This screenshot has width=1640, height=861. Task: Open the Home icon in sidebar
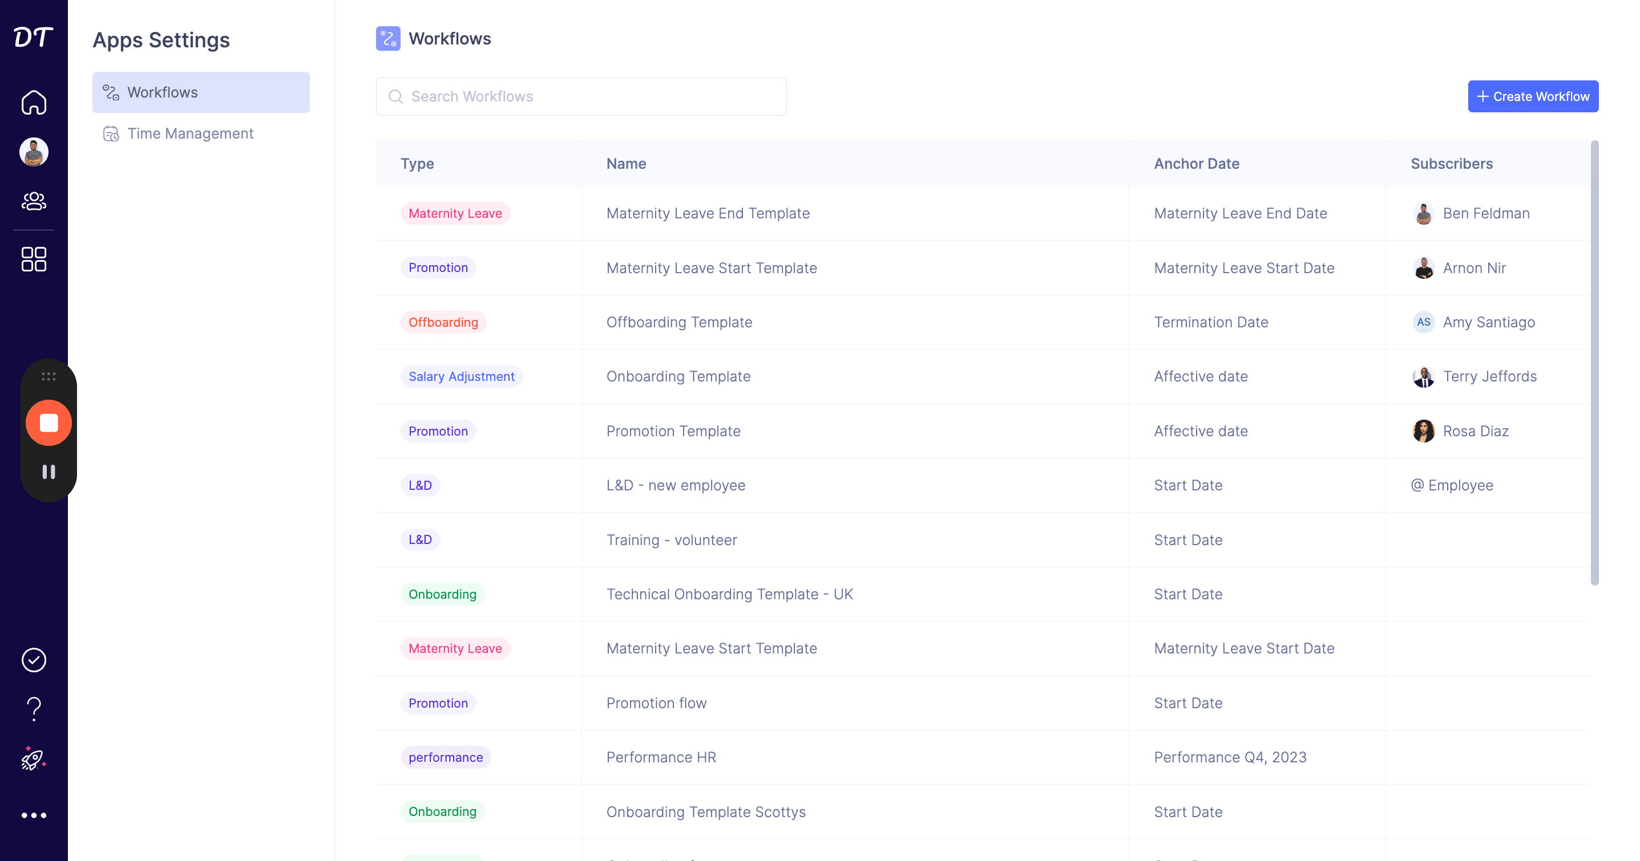click(34, 103)
